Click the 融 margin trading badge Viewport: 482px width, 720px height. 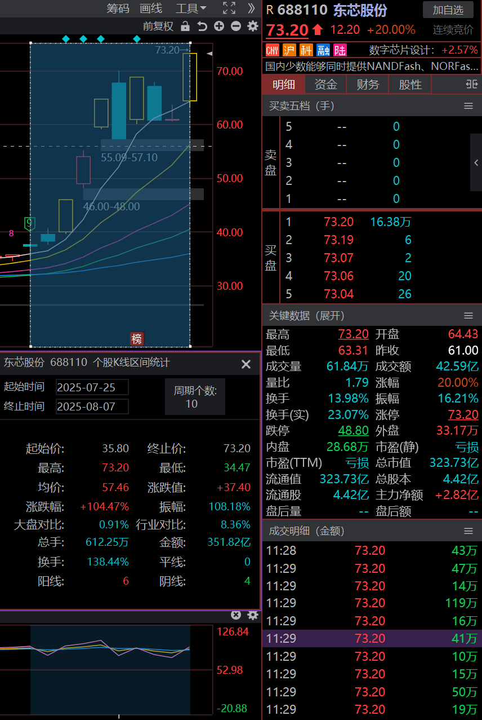323,50
